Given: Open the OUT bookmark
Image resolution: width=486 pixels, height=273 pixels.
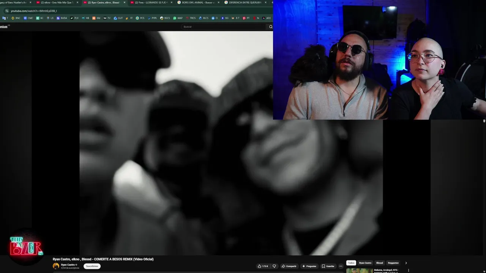Looking at the screenshot, I should (x=118, y=18).
